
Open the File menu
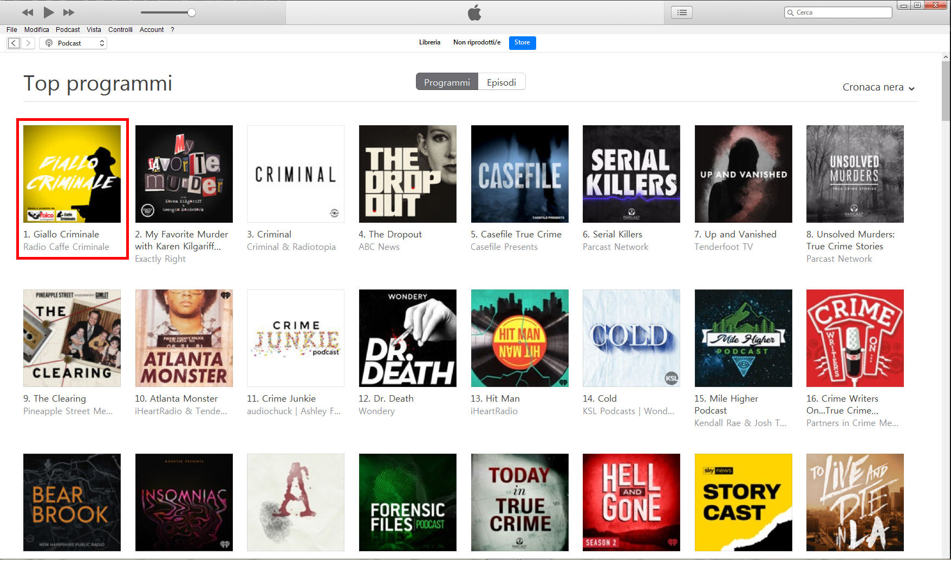(12, 30)
